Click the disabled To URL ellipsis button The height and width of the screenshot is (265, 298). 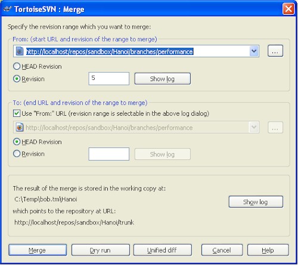[x=275, y=127]
